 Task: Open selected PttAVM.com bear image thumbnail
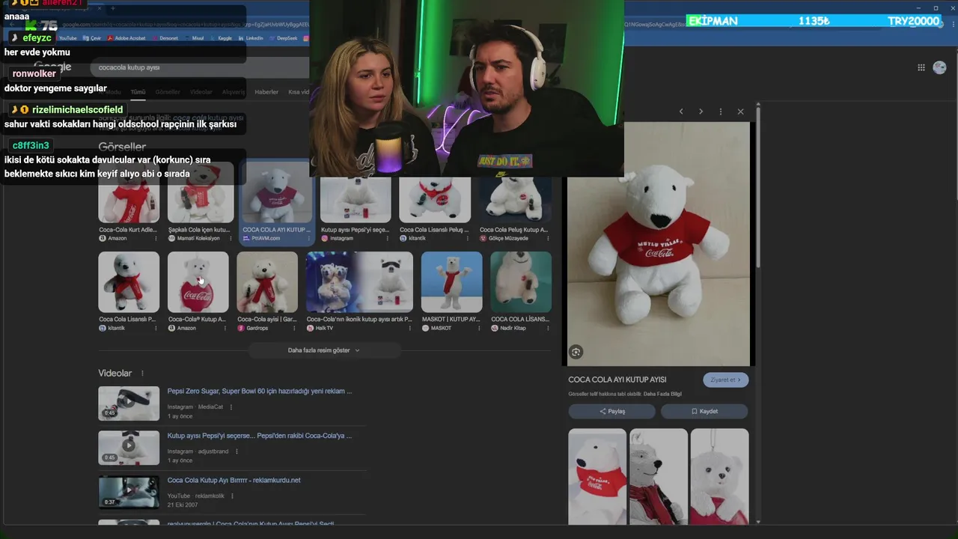pos(277,193)
